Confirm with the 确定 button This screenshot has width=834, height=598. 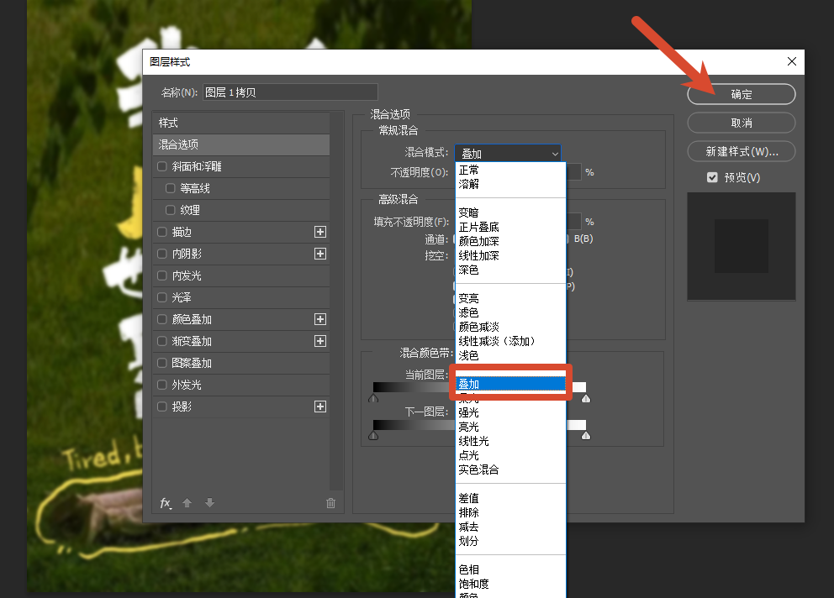(742, 94)
